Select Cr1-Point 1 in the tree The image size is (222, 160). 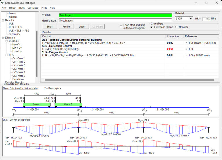(x=19, y=58)
